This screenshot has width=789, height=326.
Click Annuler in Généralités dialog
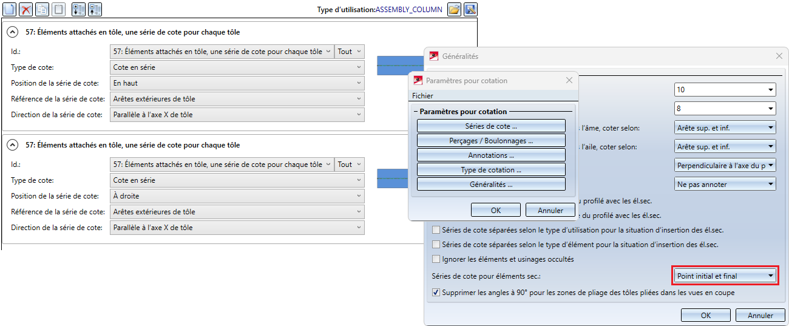click(x=760, y=316)
